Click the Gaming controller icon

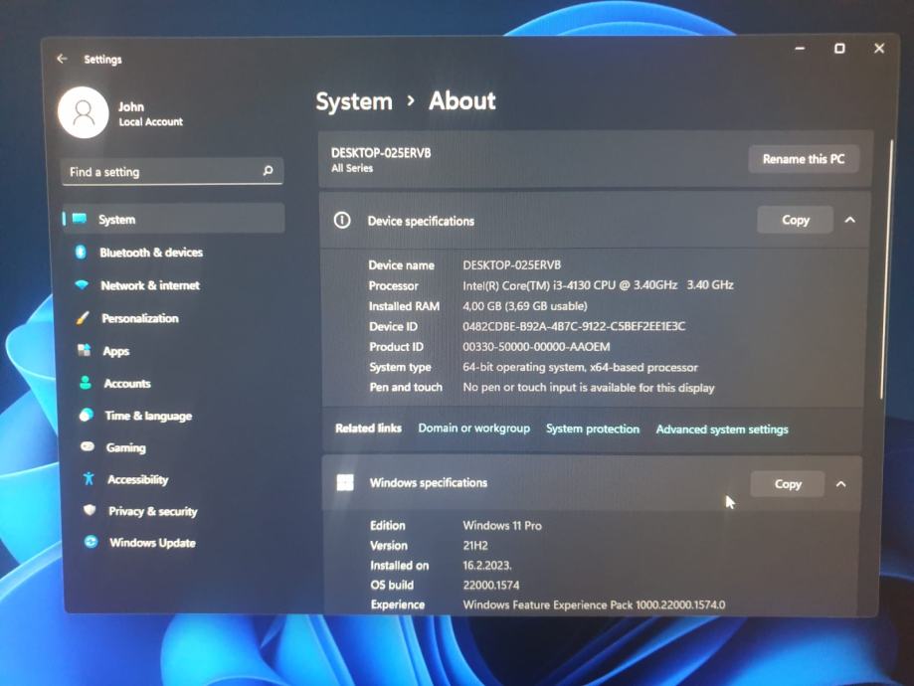click(88, 446)
